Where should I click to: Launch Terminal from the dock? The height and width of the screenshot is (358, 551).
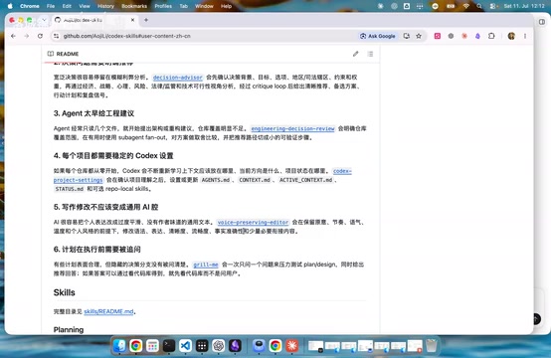tap(169, 346)
